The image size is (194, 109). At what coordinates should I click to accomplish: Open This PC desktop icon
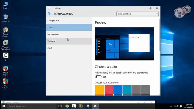pyautogui.click(x=5, y=5)
